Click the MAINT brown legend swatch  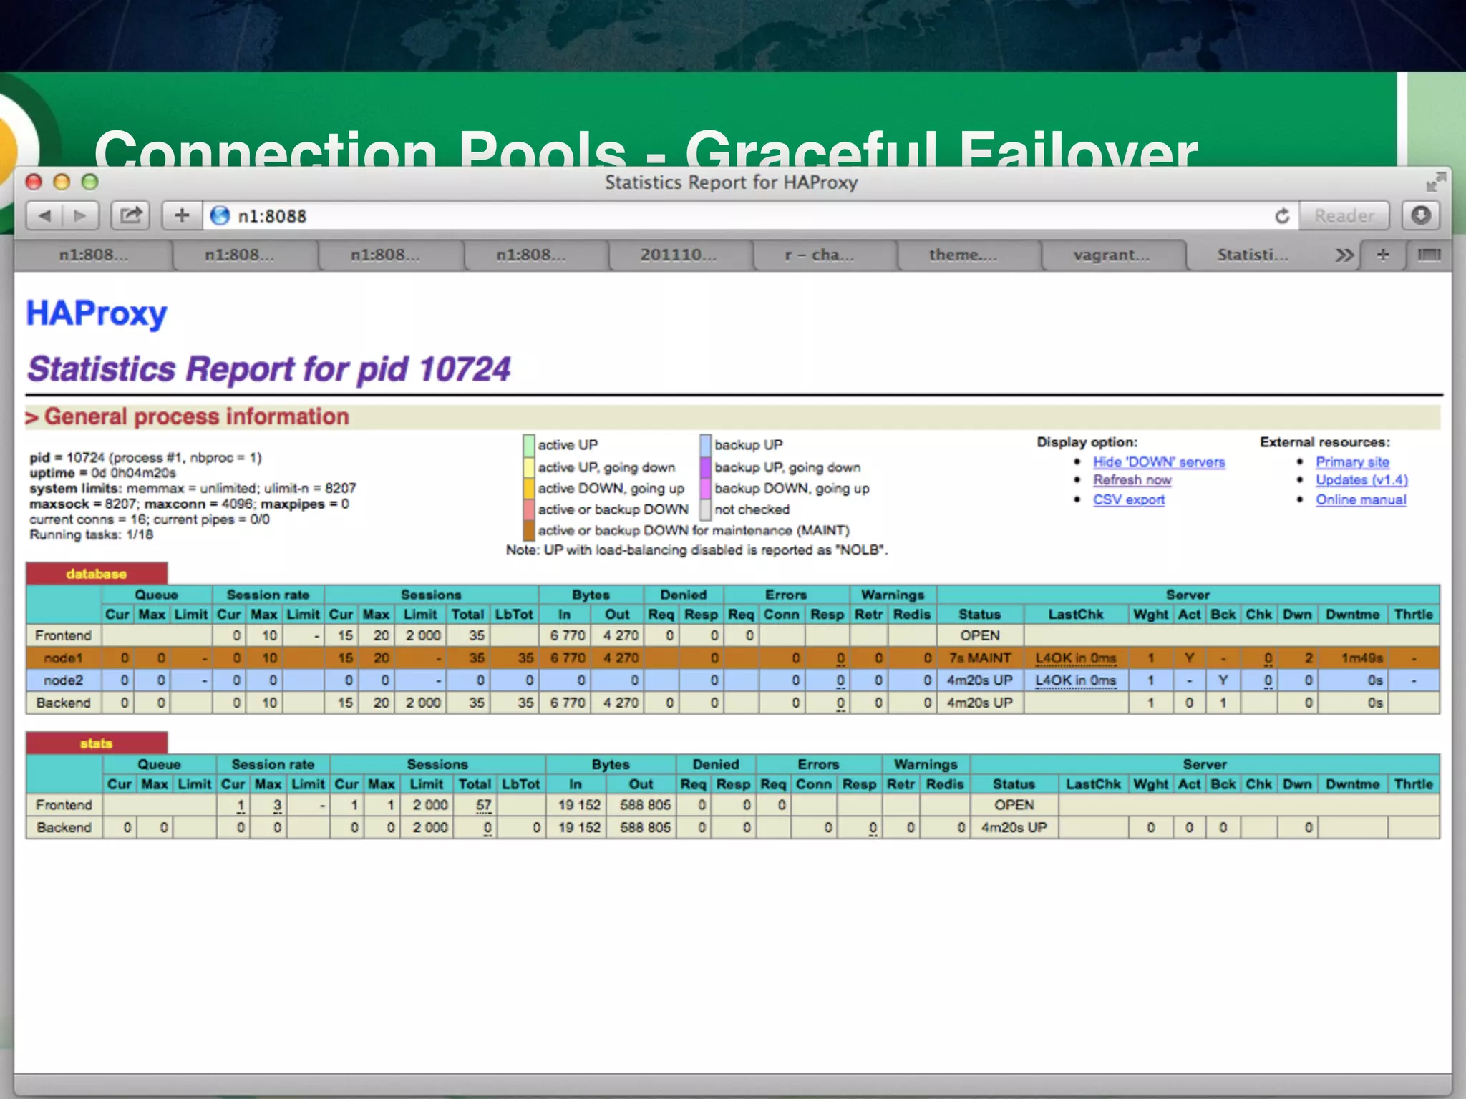click(529, 530)
